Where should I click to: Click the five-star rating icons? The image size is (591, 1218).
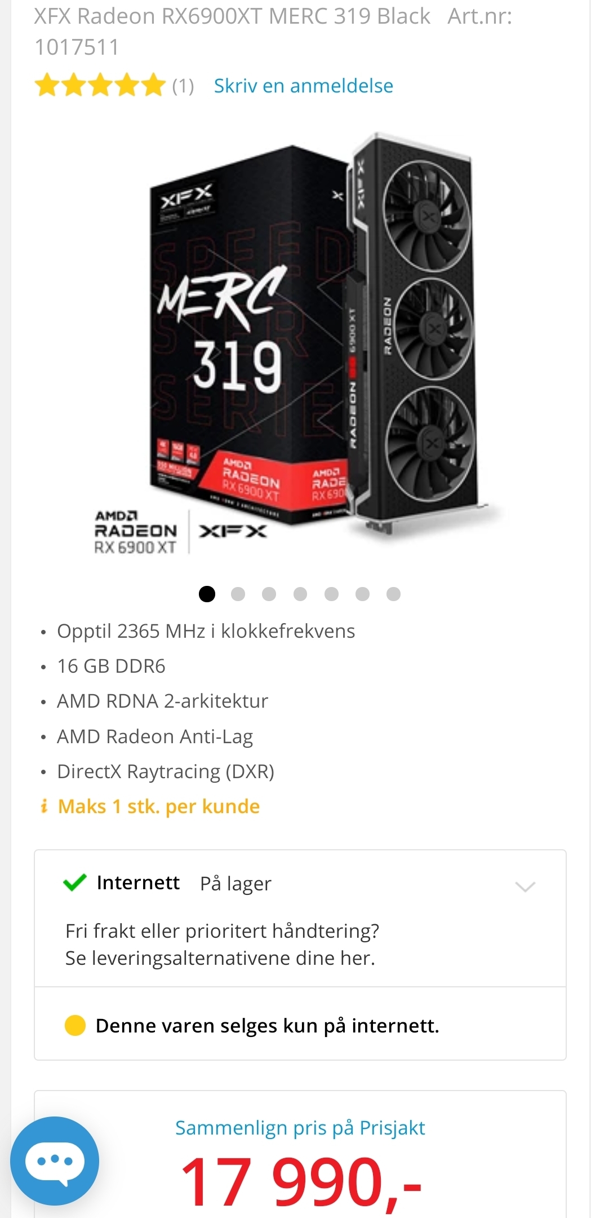100,86
